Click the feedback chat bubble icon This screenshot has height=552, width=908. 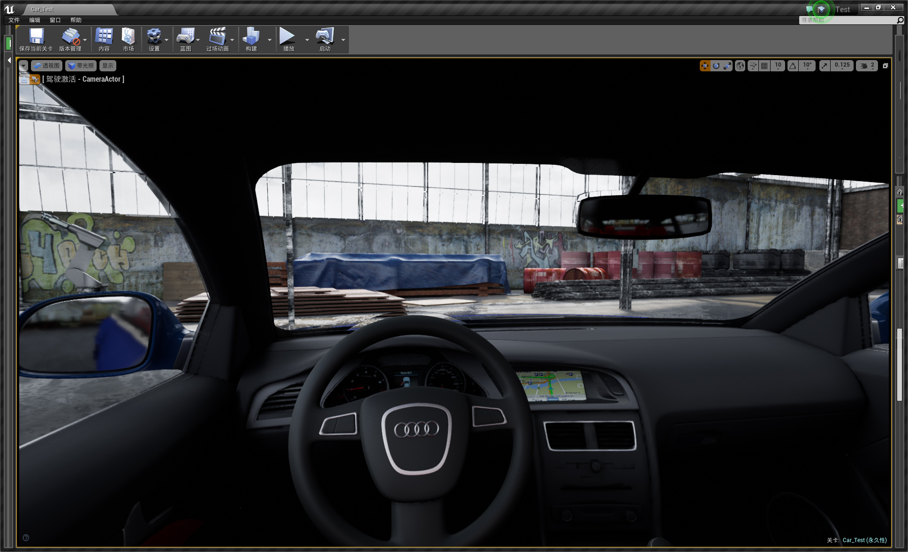click(x=809, y=9)
